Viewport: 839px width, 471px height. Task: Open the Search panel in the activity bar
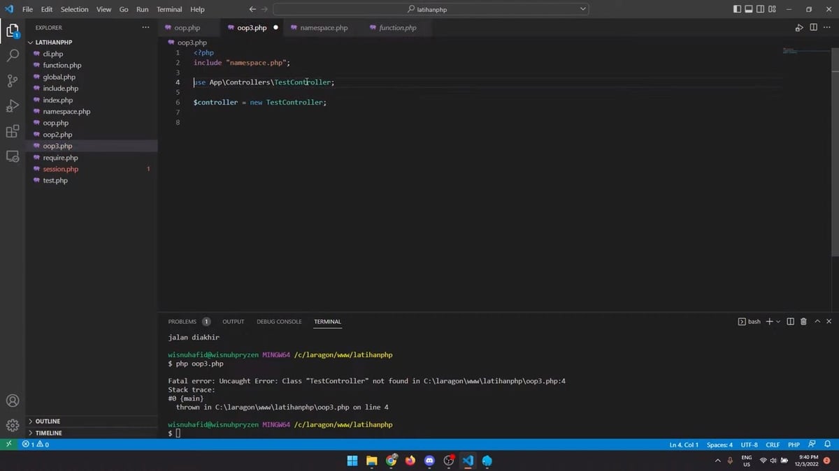pos(13,55)
